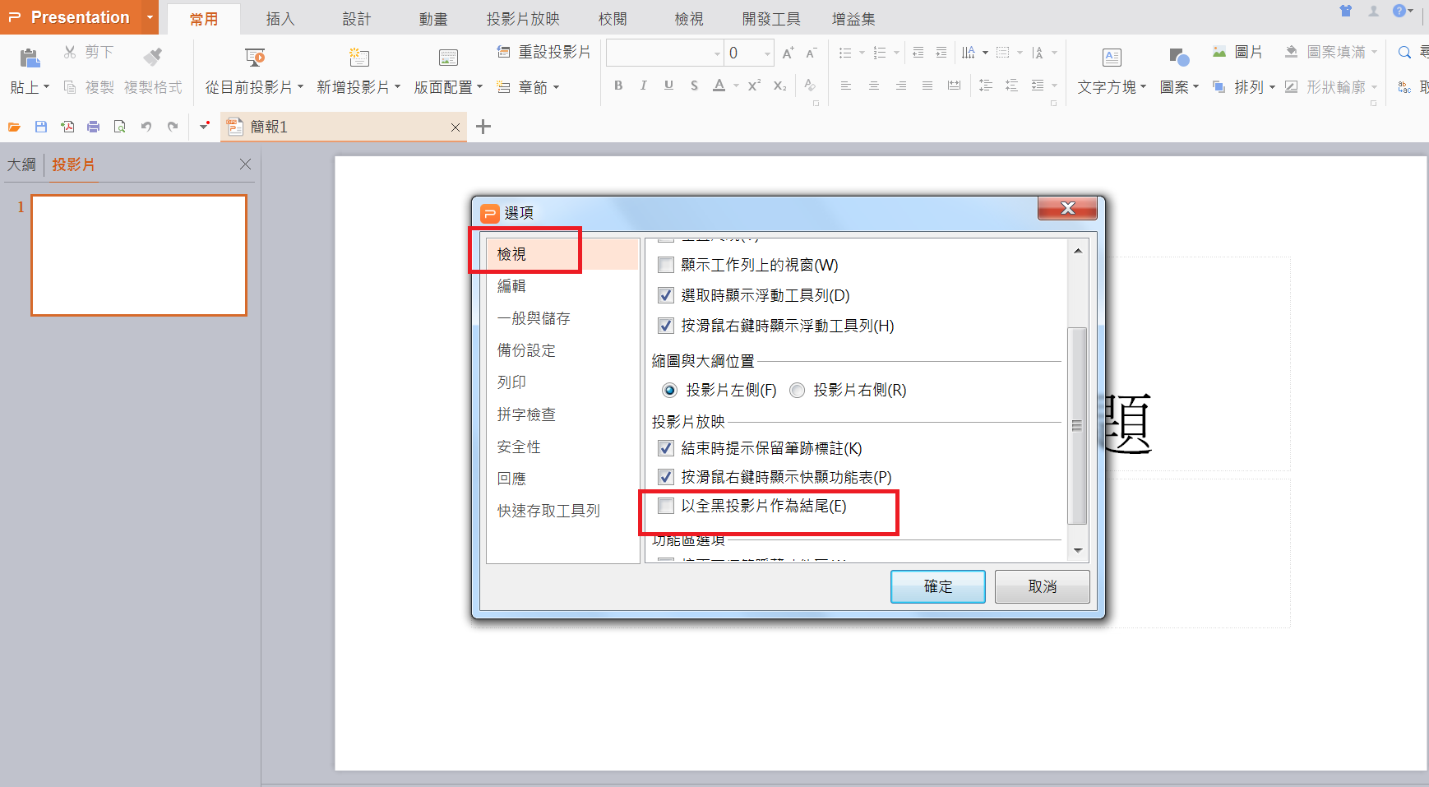Click the Layout icon in ribbon
Image resolution: width=1429 pixels, height=787 pixels.
pyautogui.click(x=448, y=57)
